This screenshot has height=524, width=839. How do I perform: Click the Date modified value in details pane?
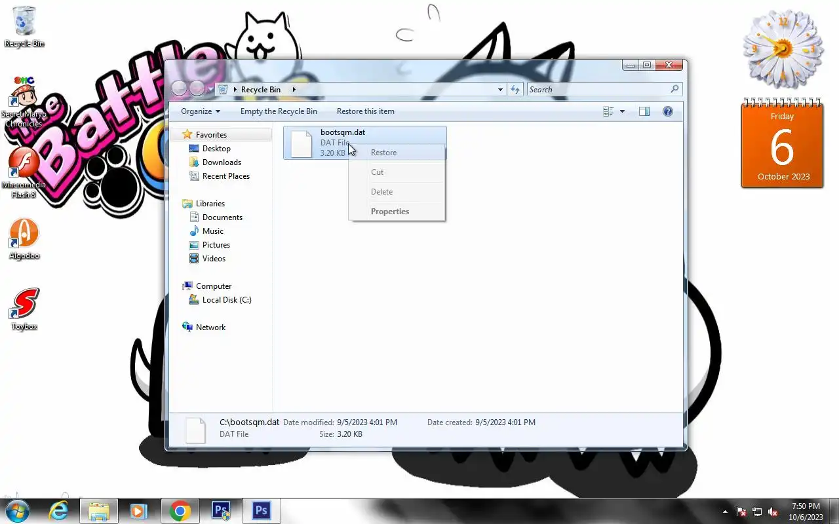pyautogui.click(x=367, y=422)
